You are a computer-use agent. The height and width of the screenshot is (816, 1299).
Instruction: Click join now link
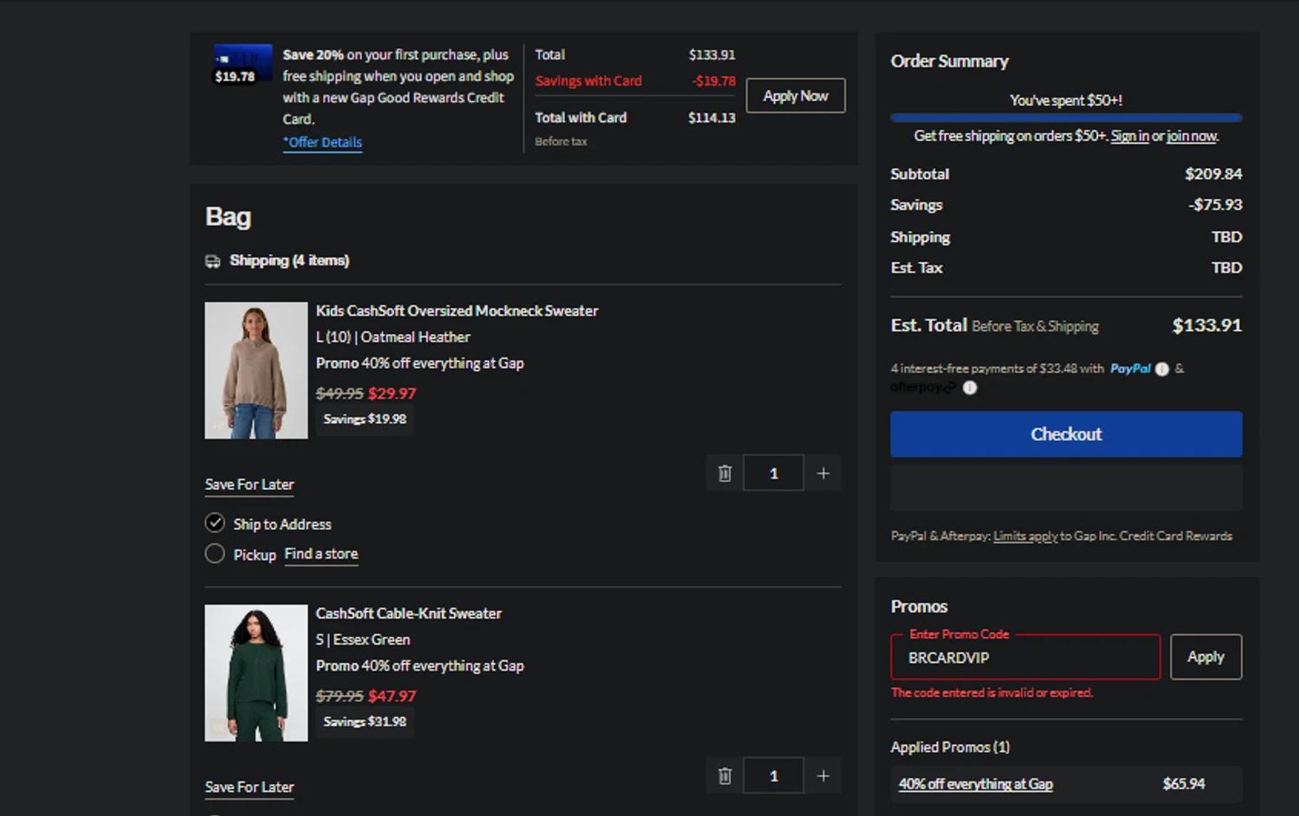pyautogui.click(x=1192, y=136)
